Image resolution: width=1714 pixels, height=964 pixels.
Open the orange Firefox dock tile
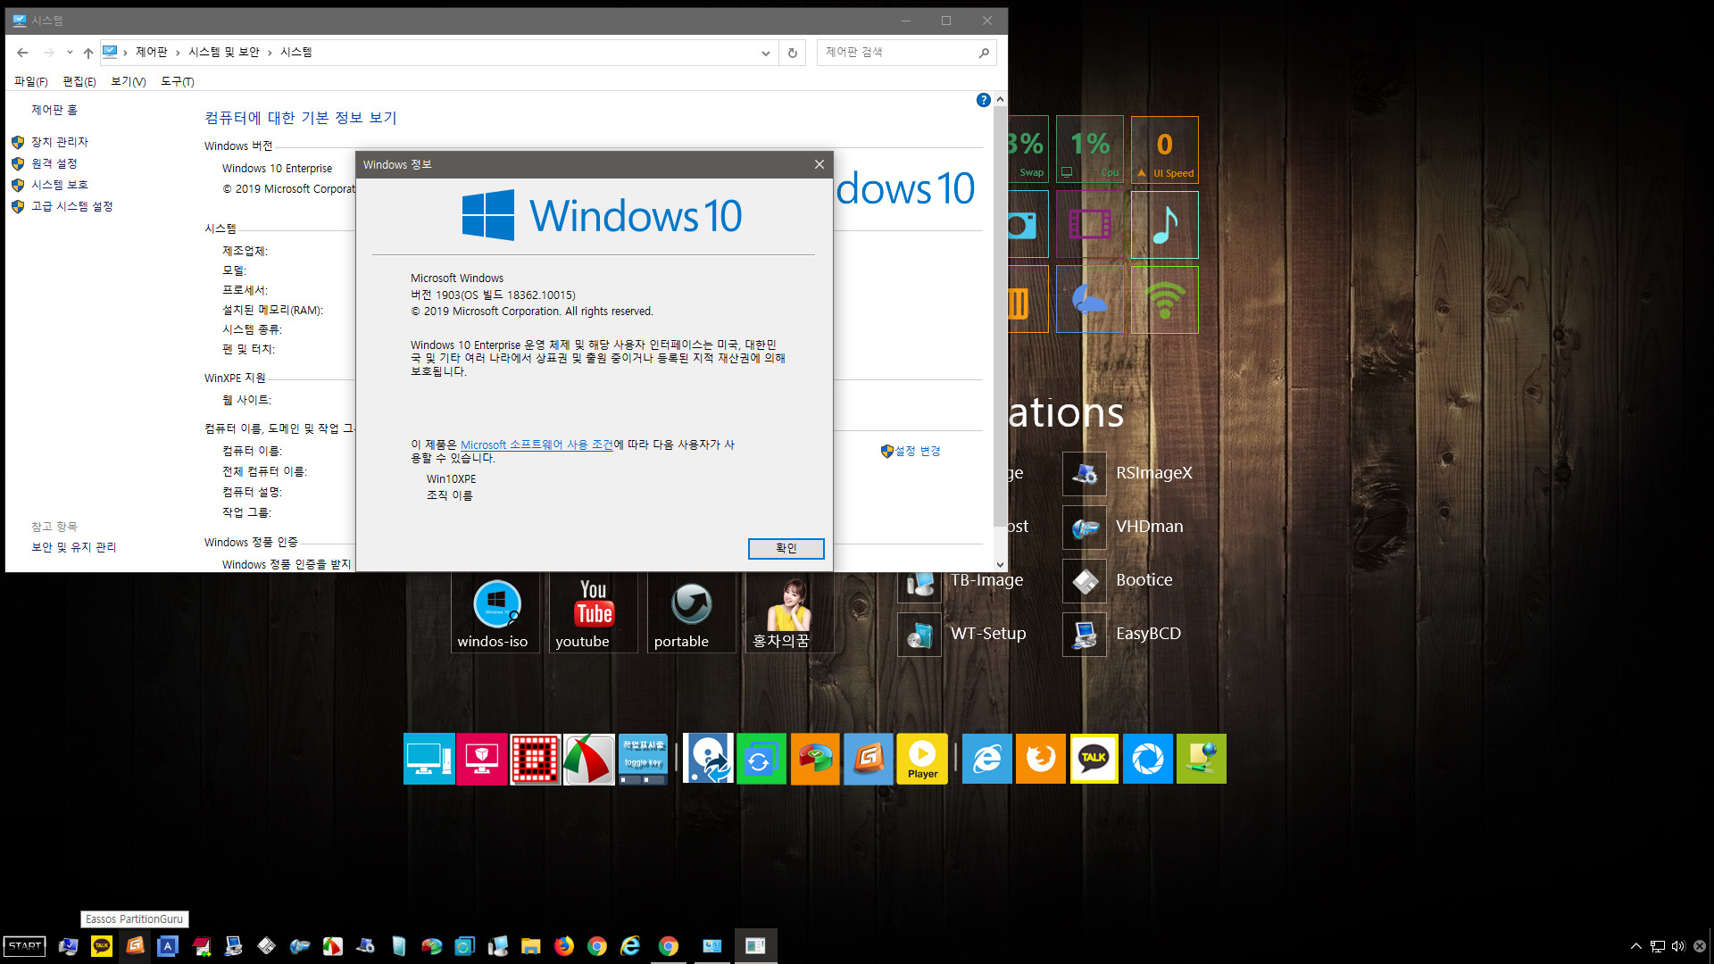[x=1041, y=759]
